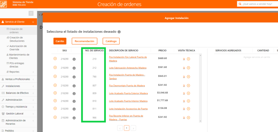Open info icon for service 811 row
278x132 pixels.
[74, 109]
